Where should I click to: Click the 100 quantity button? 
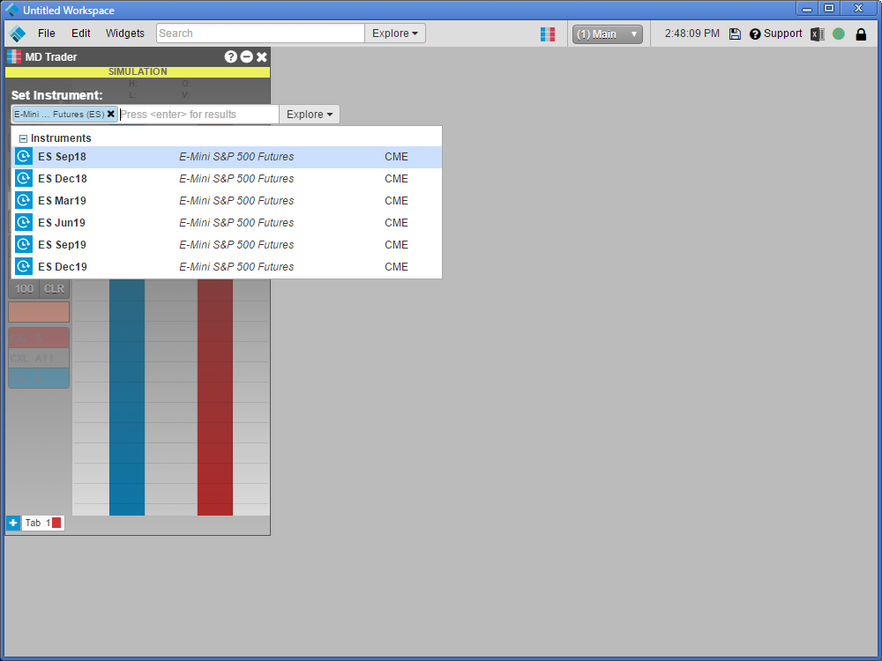(x=24, y=289)
